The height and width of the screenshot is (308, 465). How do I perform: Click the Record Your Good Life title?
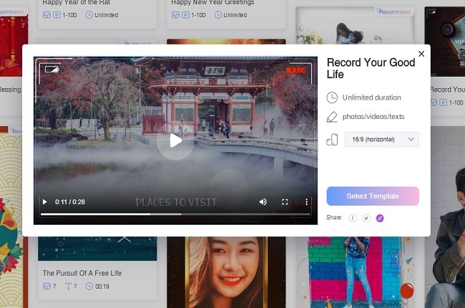pos(371,68)
